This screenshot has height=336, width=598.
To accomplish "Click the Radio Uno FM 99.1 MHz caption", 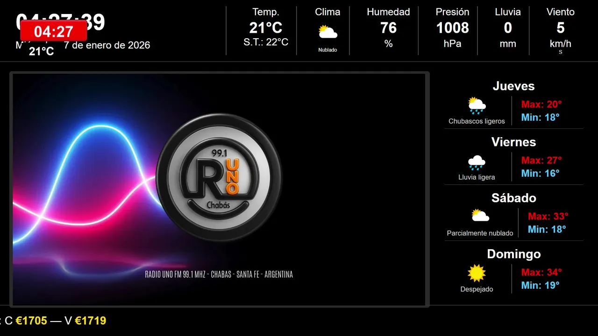I will (219, 274).
